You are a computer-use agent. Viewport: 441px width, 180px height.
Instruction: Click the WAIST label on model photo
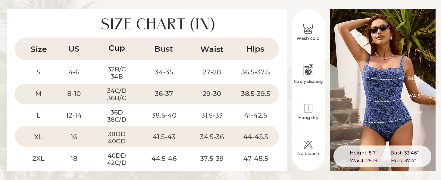pyautogui.click(x=415, y=96)
